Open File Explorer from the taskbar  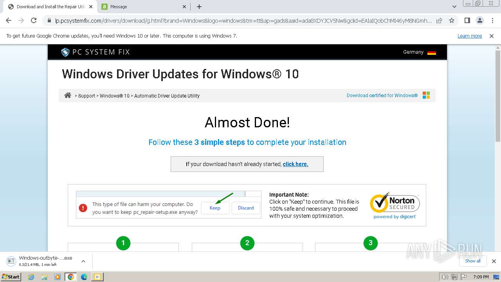pos(44,277)
